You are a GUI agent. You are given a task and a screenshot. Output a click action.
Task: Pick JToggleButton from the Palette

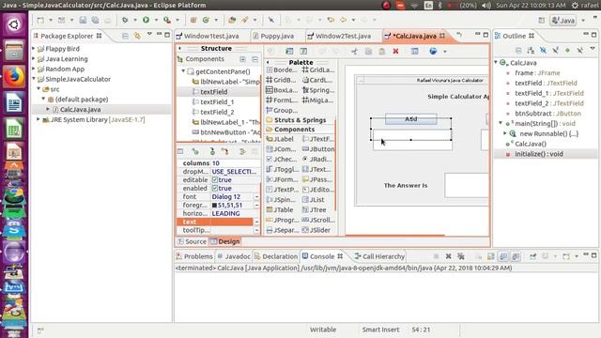(282, 169)
